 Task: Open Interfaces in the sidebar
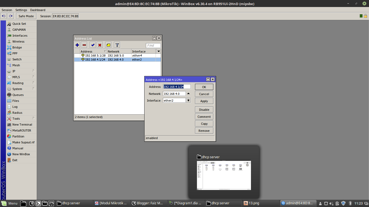click(x=21, y=36)
